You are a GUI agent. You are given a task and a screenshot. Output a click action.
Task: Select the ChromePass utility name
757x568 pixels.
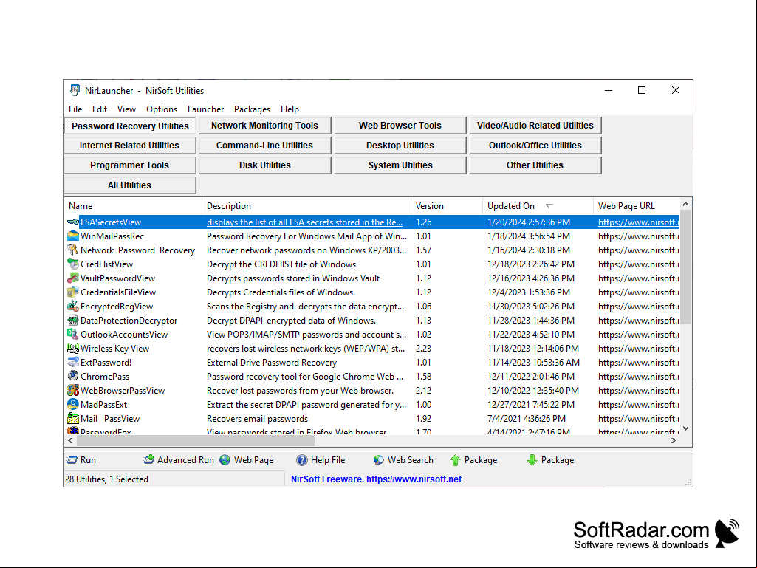click(x=105, y=377)
